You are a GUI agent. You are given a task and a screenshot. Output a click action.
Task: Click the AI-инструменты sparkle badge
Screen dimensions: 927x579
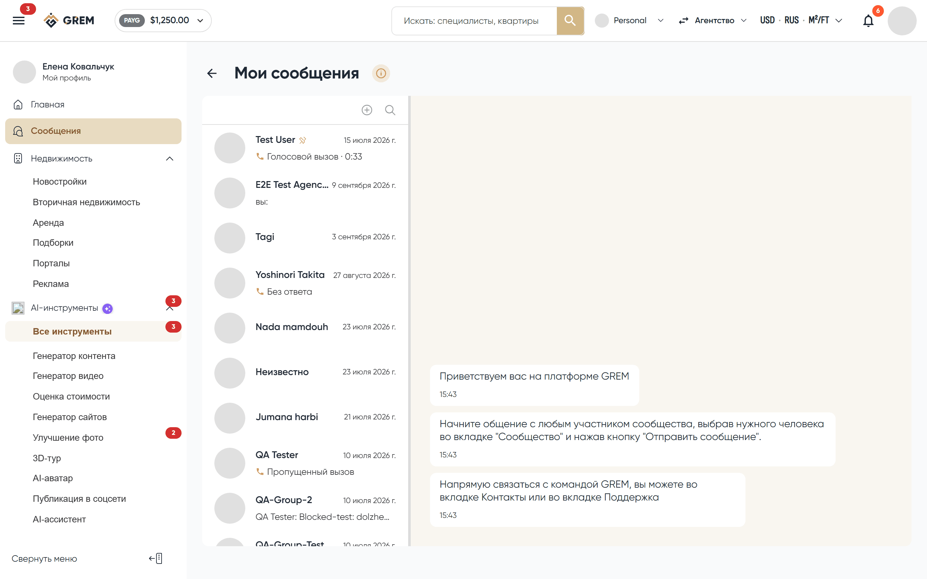[108, 308]
